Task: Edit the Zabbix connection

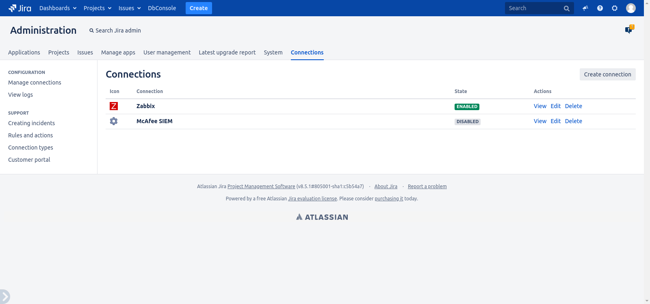Action: (556, 106)
